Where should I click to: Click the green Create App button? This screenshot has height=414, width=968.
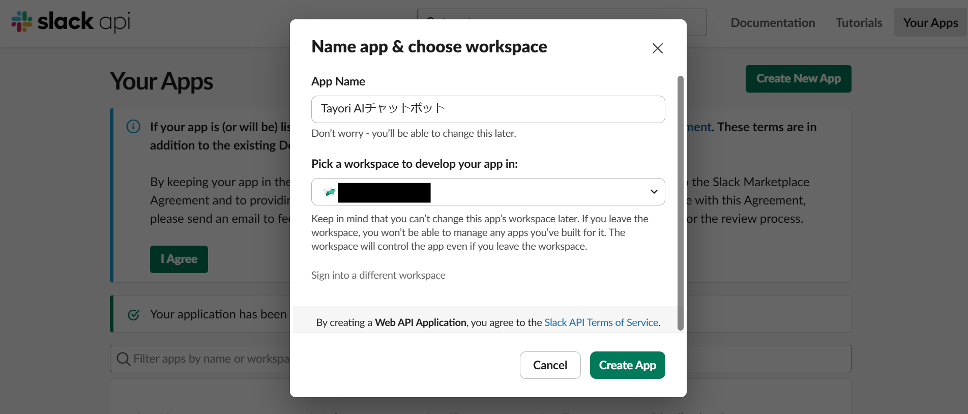(627, 365)
